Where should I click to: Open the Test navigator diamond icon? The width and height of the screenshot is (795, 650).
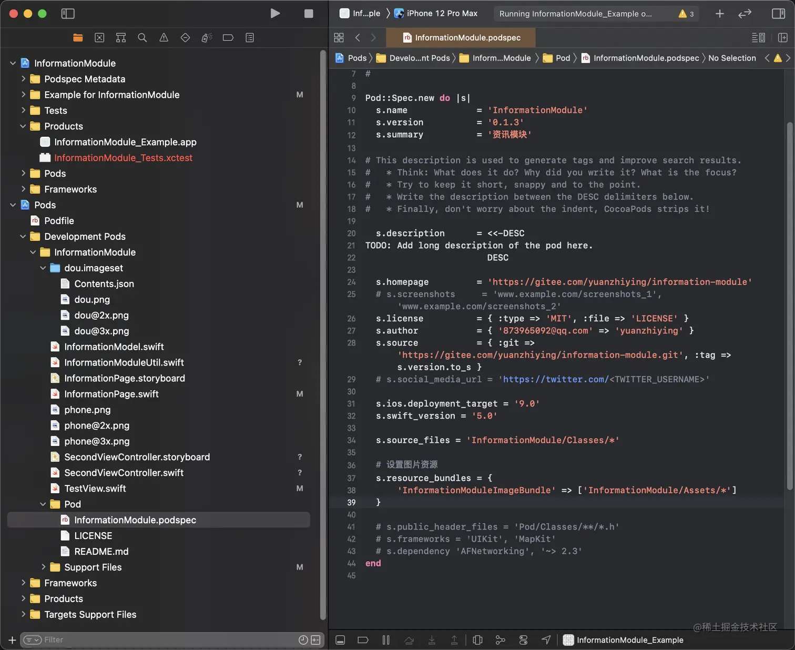[185, 37]
